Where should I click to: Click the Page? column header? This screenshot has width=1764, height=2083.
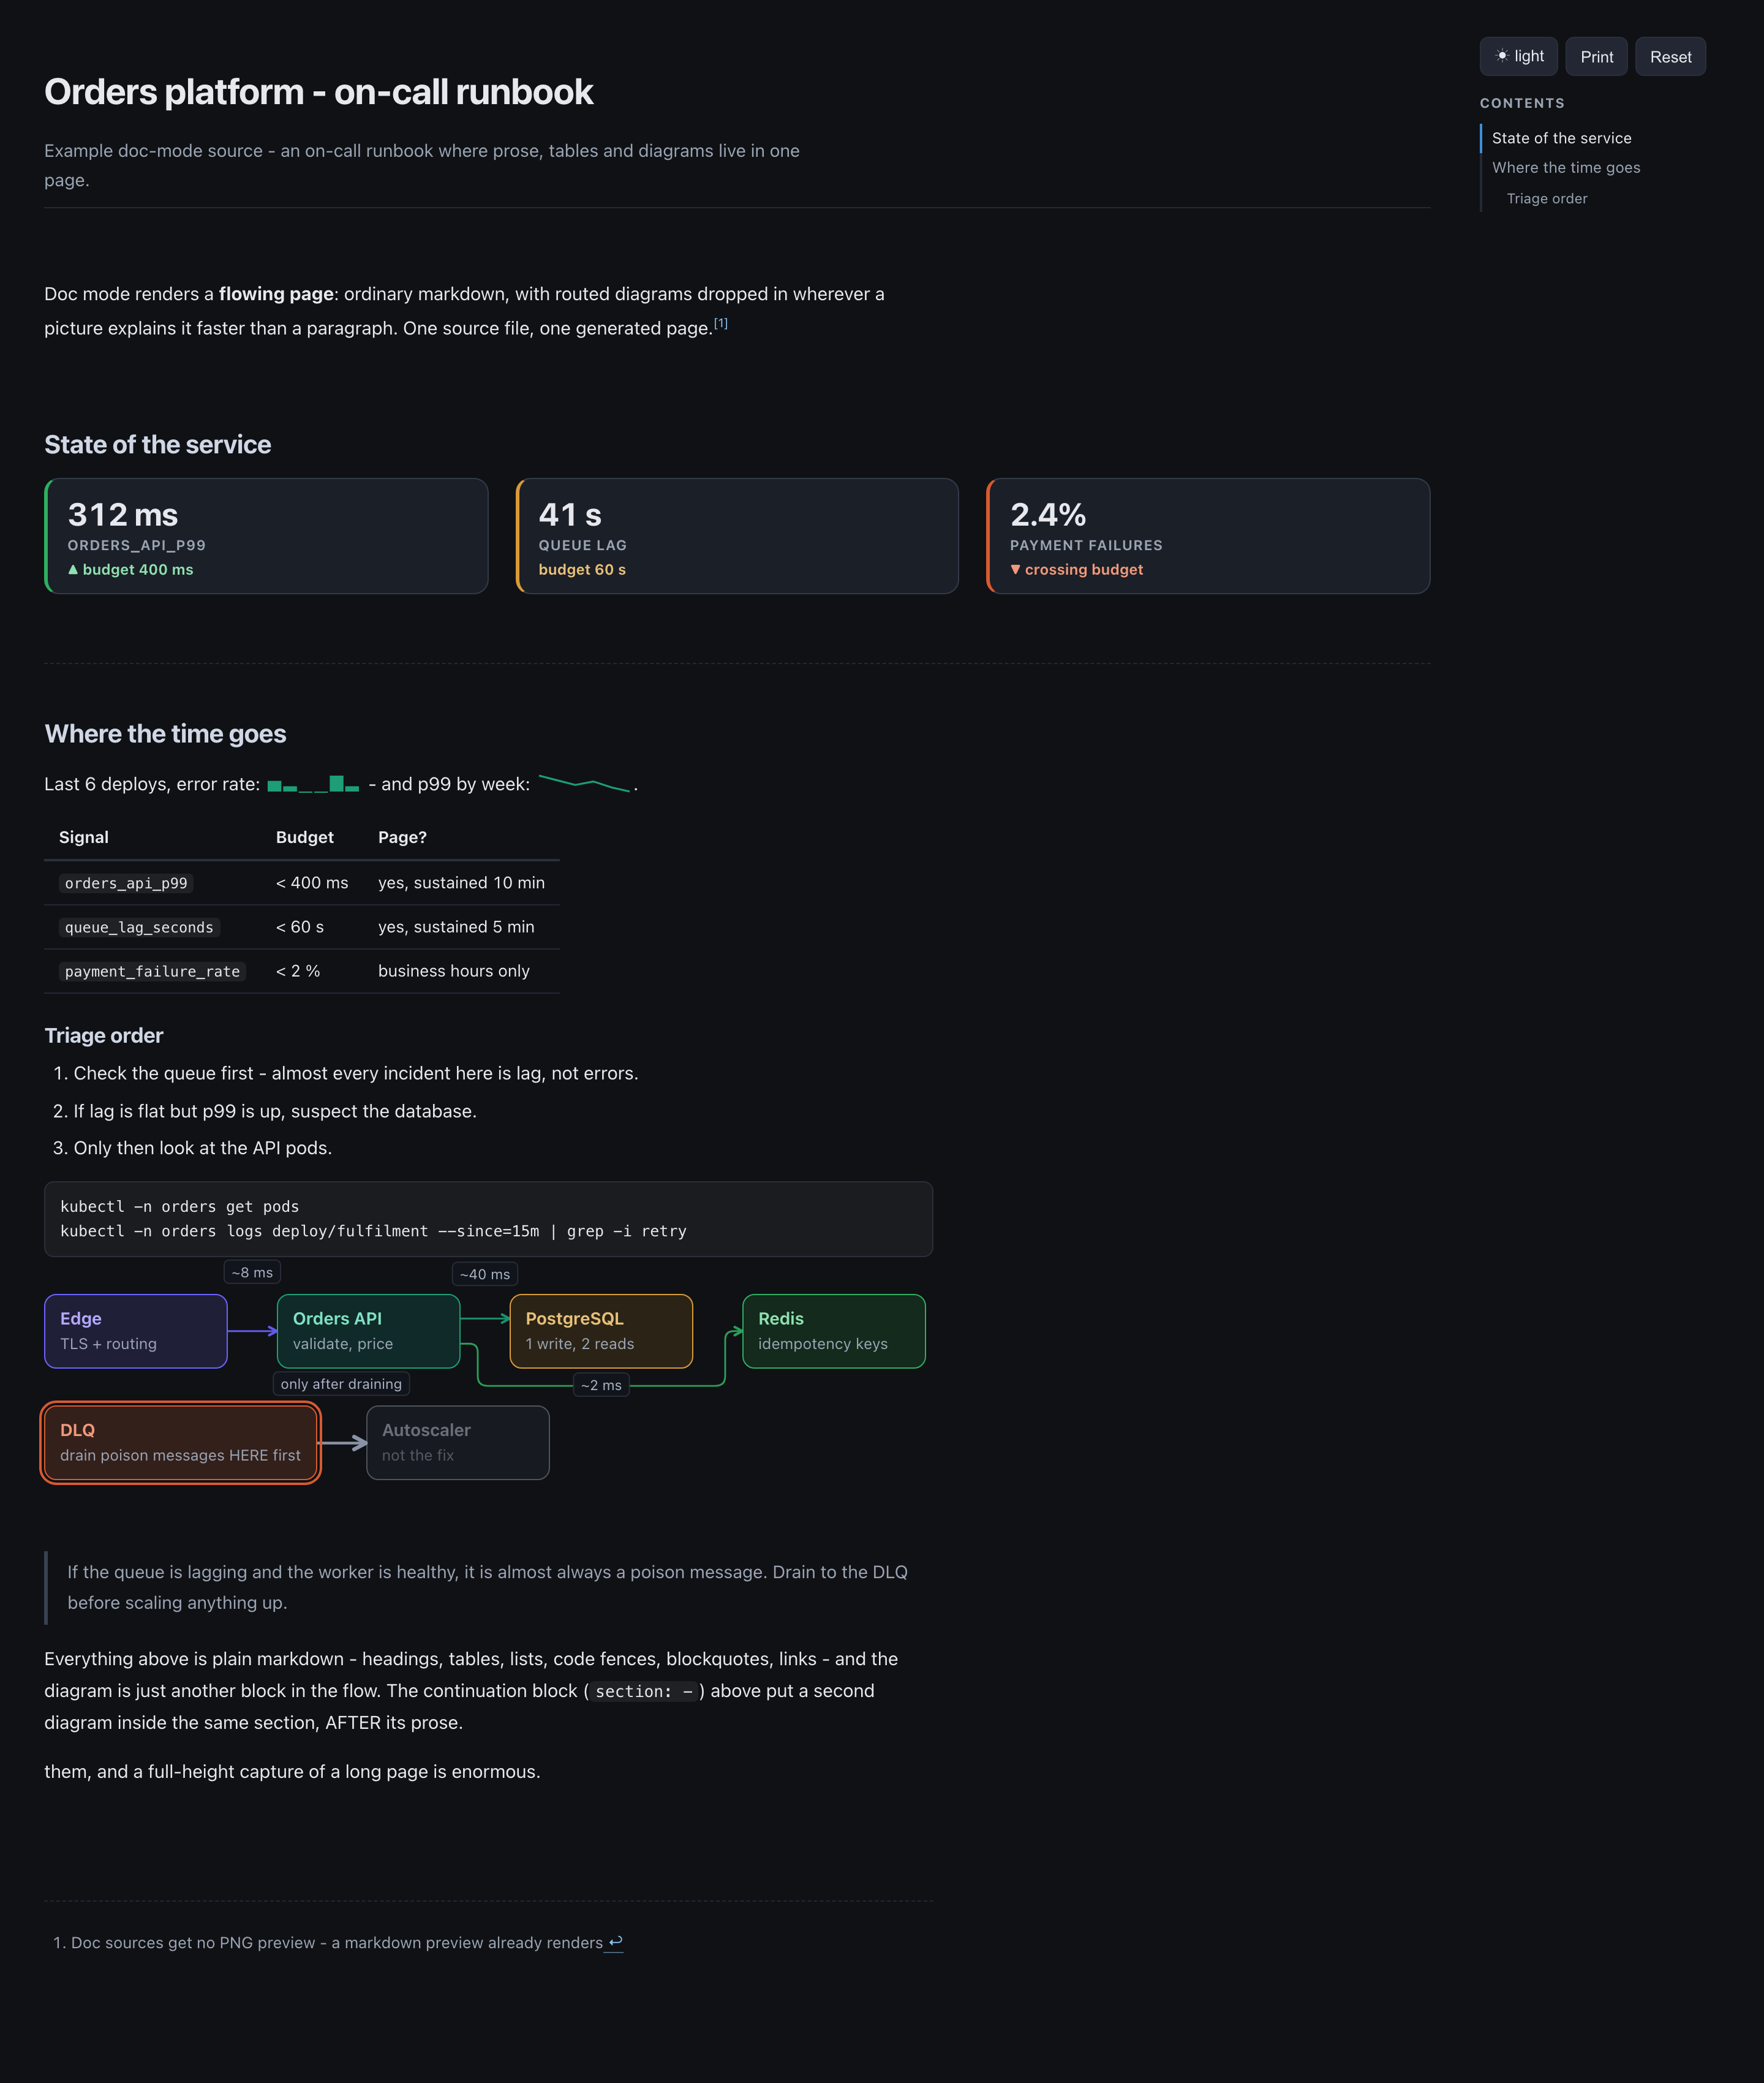point(402,837)
